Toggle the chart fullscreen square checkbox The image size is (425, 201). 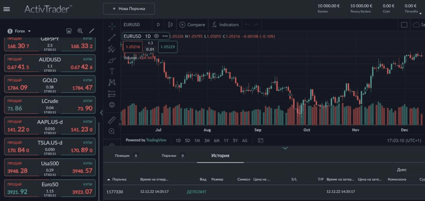(x=404, y=25)
